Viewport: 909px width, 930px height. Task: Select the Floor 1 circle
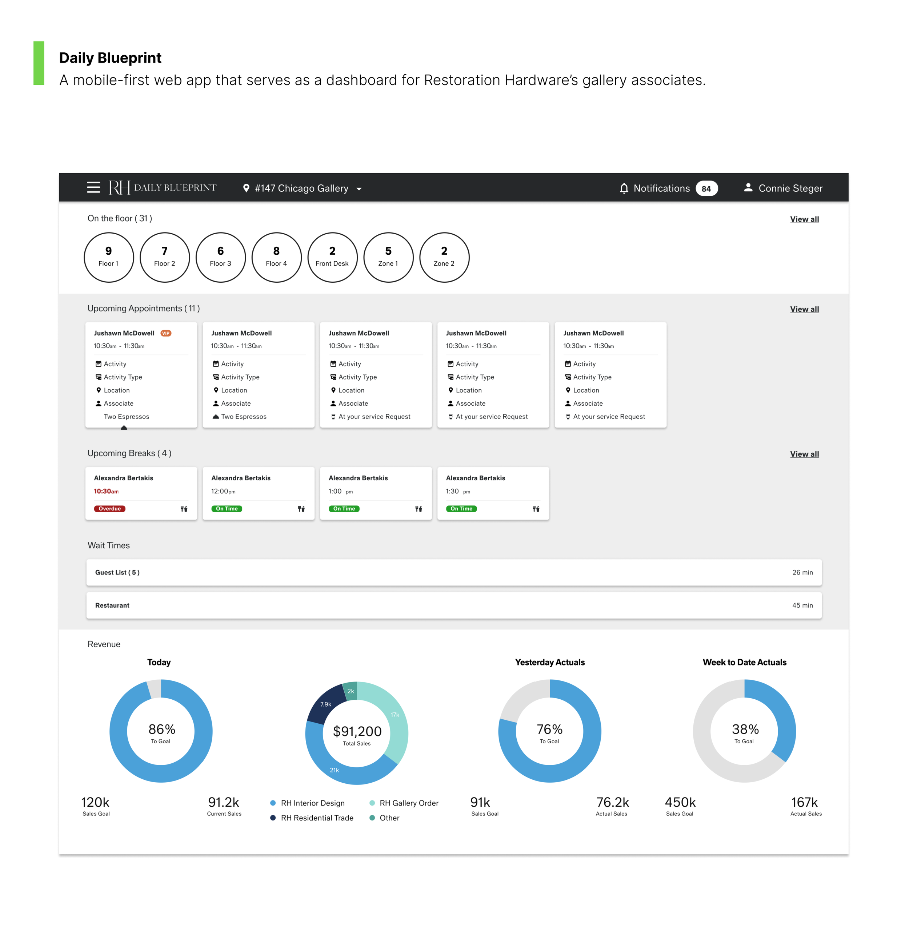click(108, 257)
